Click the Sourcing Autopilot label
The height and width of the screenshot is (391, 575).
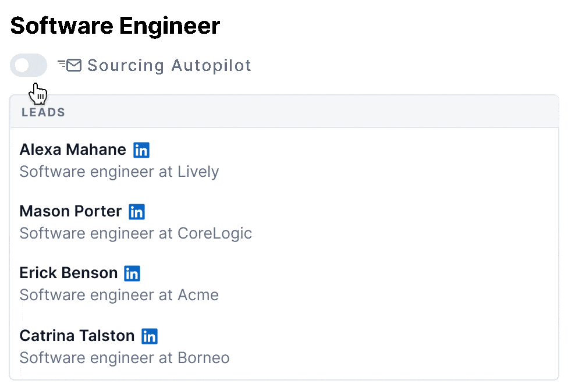(x=169, y=65)
